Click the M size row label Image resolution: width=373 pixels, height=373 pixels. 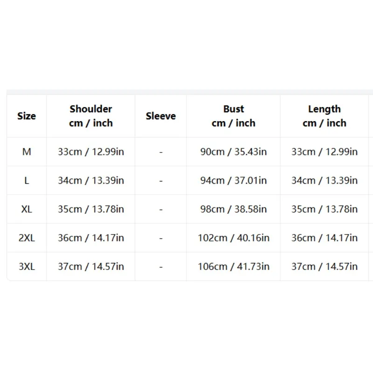click(x=27, y=152)
